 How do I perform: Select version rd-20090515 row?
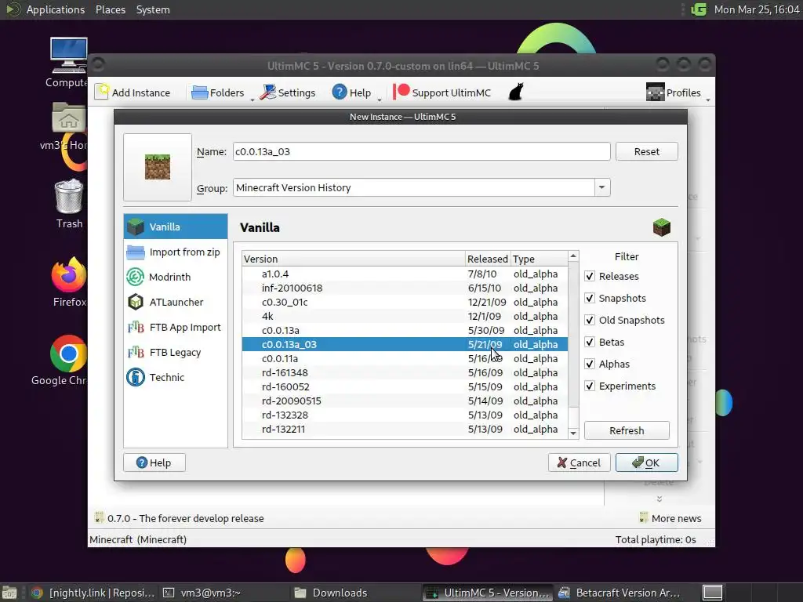pyautogui.click(x=405, y=401)
